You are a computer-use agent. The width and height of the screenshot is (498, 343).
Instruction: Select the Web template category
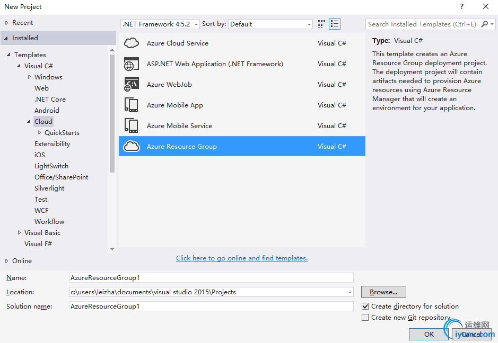(x=41, y=88)
